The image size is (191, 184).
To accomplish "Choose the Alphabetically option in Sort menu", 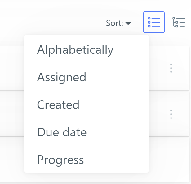I will pos(75,50).
